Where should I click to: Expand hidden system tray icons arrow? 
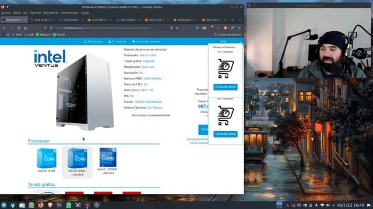[x=333, y=205]
